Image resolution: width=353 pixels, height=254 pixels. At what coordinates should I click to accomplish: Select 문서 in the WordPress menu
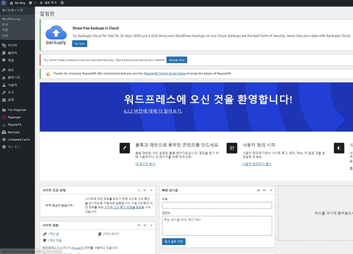(5, 24)
